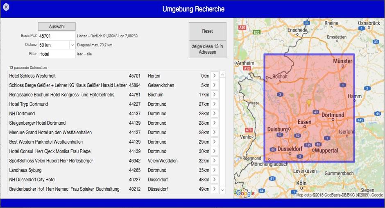This screenshot has height=208, width=385.
Task: Open details arrow for NH Dortmund
Action: [214, 113]
